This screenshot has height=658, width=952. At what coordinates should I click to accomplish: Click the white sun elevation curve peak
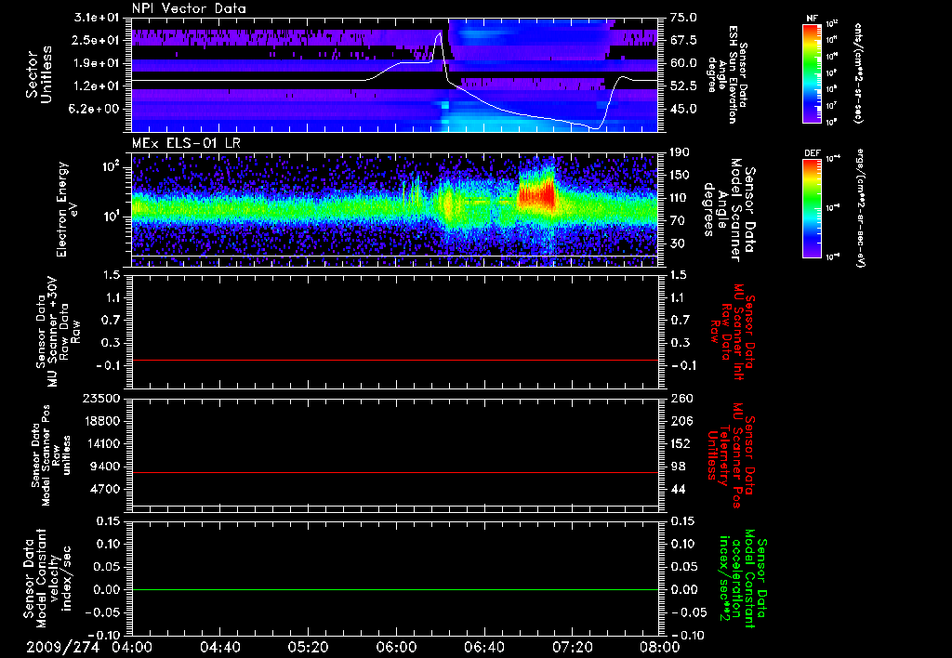click(x=438, y=34)
